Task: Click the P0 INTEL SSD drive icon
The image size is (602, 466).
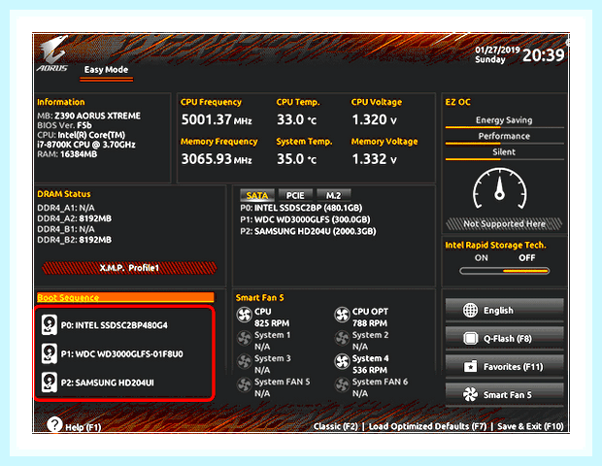Action: coord(50,324)
